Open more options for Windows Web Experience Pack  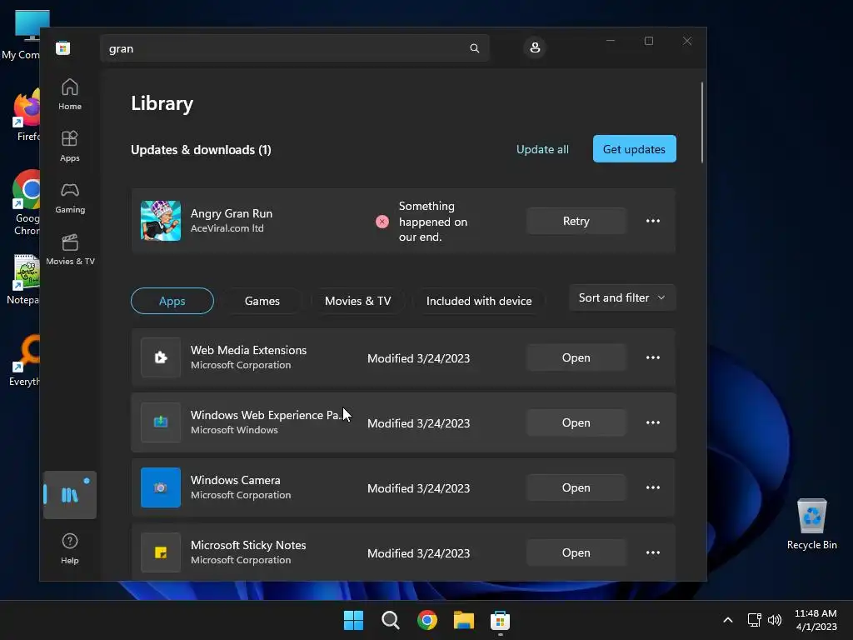tap(653, 422)
